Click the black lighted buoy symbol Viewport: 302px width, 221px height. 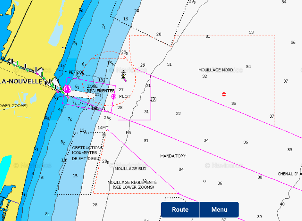click(124, 74)
